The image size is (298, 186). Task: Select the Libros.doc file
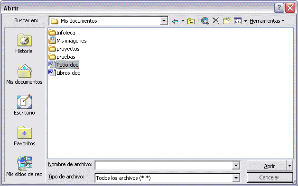coord(64,73)
